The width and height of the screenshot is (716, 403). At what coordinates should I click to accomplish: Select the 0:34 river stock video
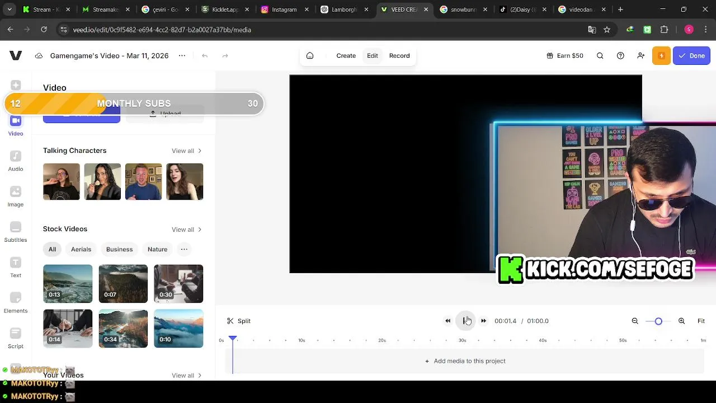point(123,329)
